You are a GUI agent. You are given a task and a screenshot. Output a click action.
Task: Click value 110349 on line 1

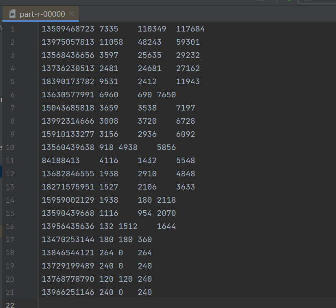(x=152, y=29)
